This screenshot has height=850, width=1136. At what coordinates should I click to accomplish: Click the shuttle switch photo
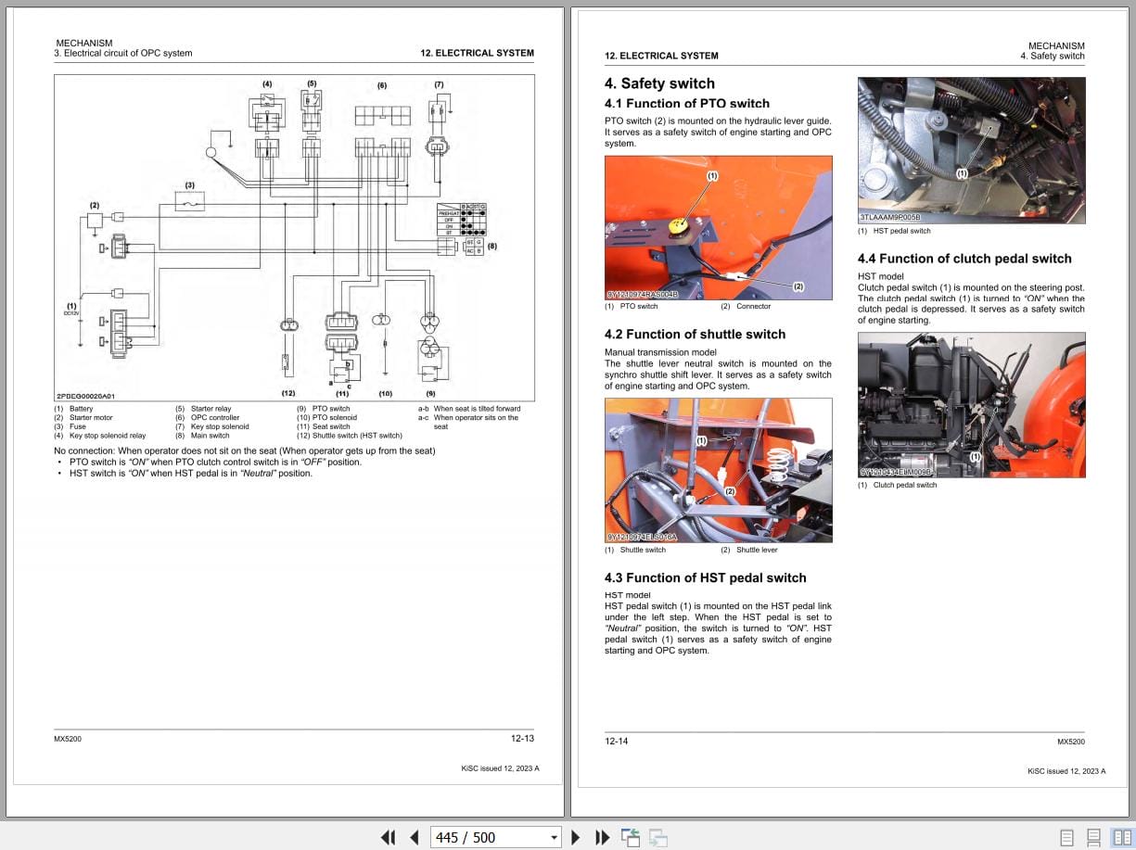tap(718, 470)
